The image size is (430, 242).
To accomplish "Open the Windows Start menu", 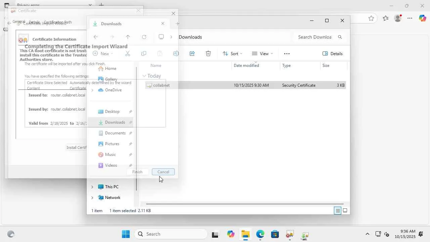I will pyautogui.click(x=126, y=234).
